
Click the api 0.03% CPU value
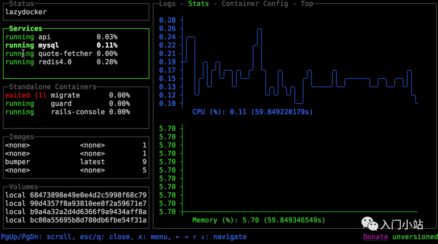pos(107,37)
